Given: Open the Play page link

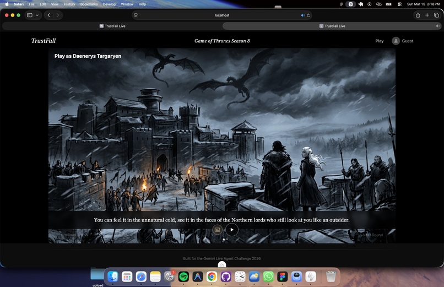Looking at the screenshot, I should pos(380,41).
